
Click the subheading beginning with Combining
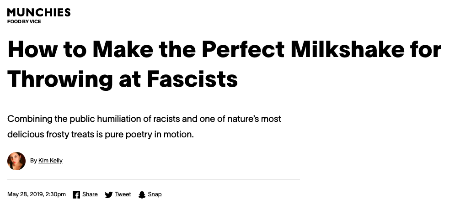coord(144,127)
